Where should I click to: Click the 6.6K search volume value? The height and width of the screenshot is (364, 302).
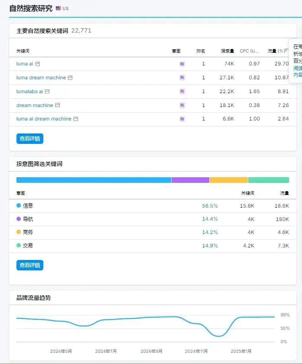click(x=228, y=119)
